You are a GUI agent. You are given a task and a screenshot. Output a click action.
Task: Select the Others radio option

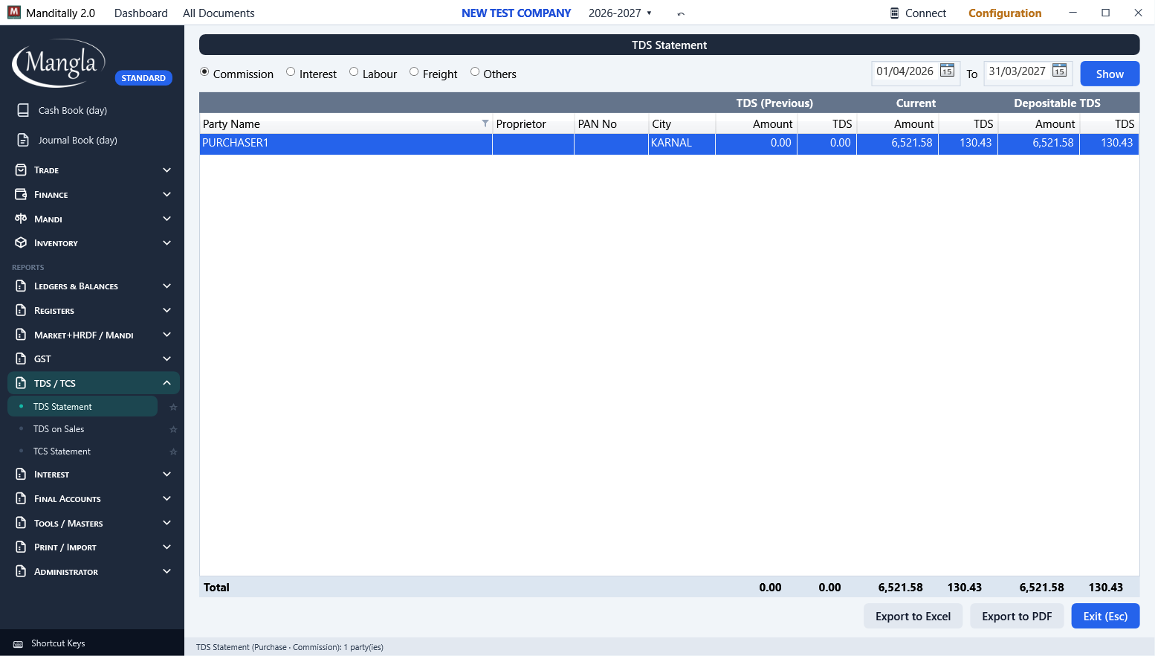[x=475, y=72]
